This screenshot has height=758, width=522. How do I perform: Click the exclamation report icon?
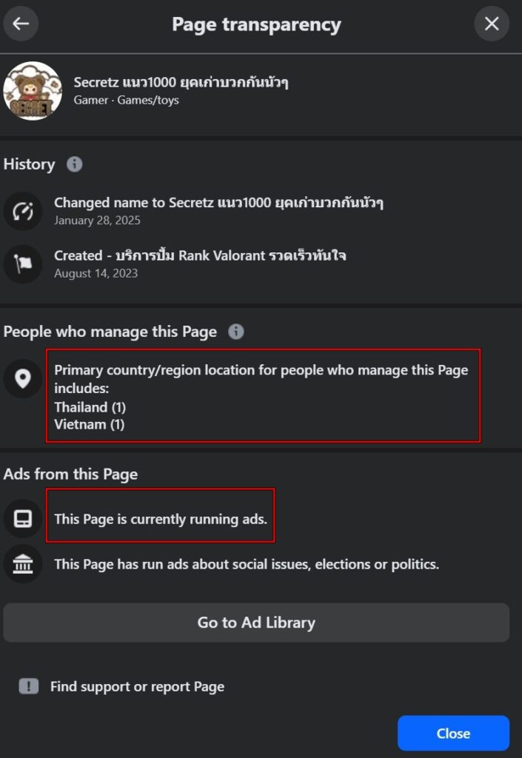28,686
